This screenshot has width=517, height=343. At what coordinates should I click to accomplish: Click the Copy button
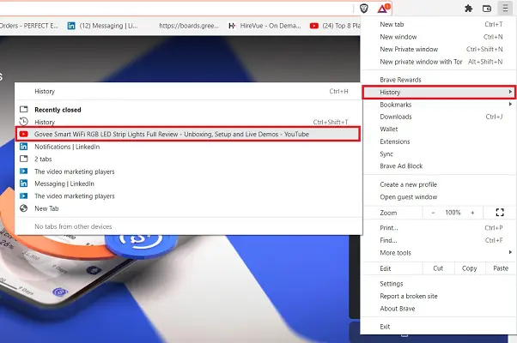[x=470, y=268]
